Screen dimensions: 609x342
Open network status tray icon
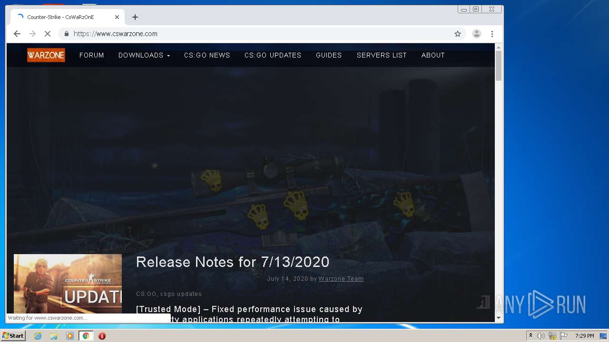click(x=552, y=336)
